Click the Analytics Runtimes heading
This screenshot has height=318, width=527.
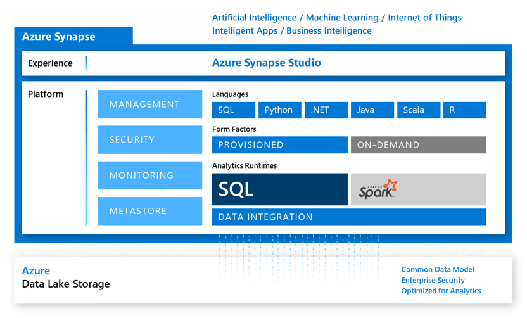(x=244, y=165)
